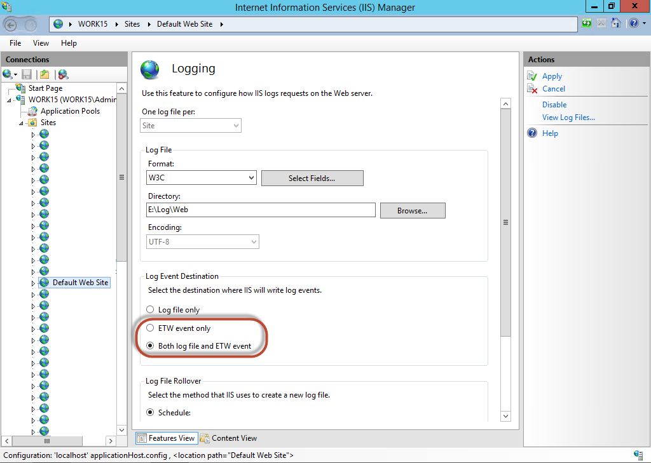Click the Apply icon in Actions pane
The image size is (651, 463).
click(x=533, y=76)
